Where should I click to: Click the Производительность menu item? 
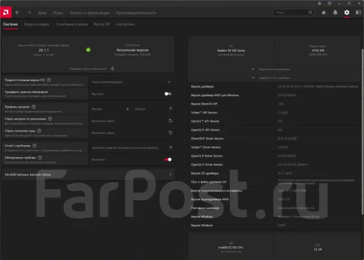click(136, 12)
